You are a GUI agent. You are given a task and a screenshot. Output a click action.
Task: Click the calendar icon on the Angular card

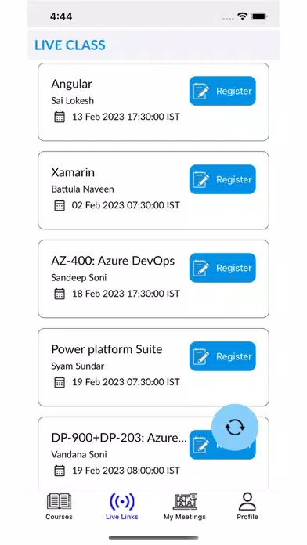click(x=60, y=117)
